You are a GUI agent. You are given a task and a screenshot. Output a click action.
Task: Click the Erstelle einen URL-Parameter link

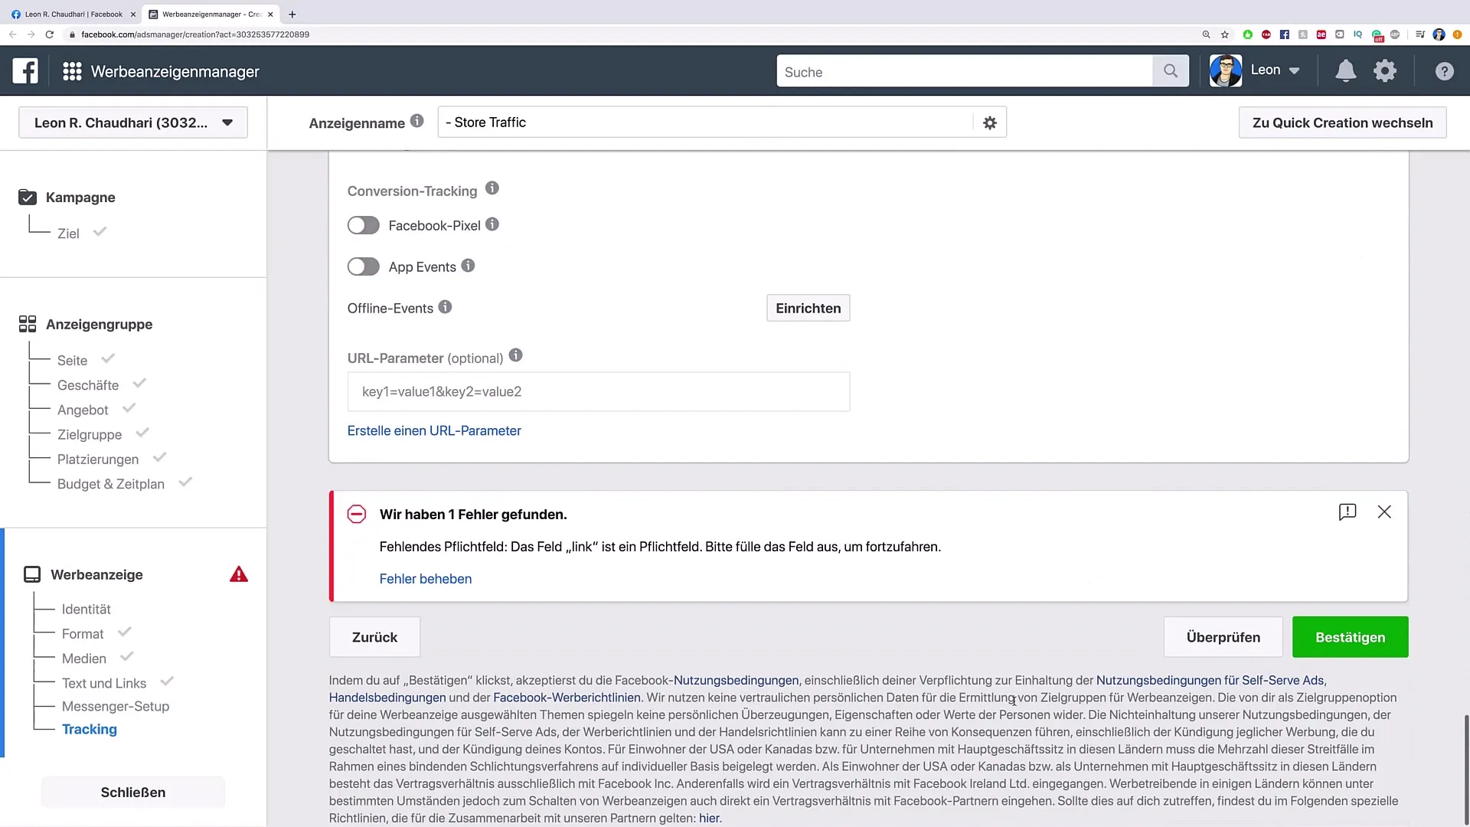(x=434, y=430)
